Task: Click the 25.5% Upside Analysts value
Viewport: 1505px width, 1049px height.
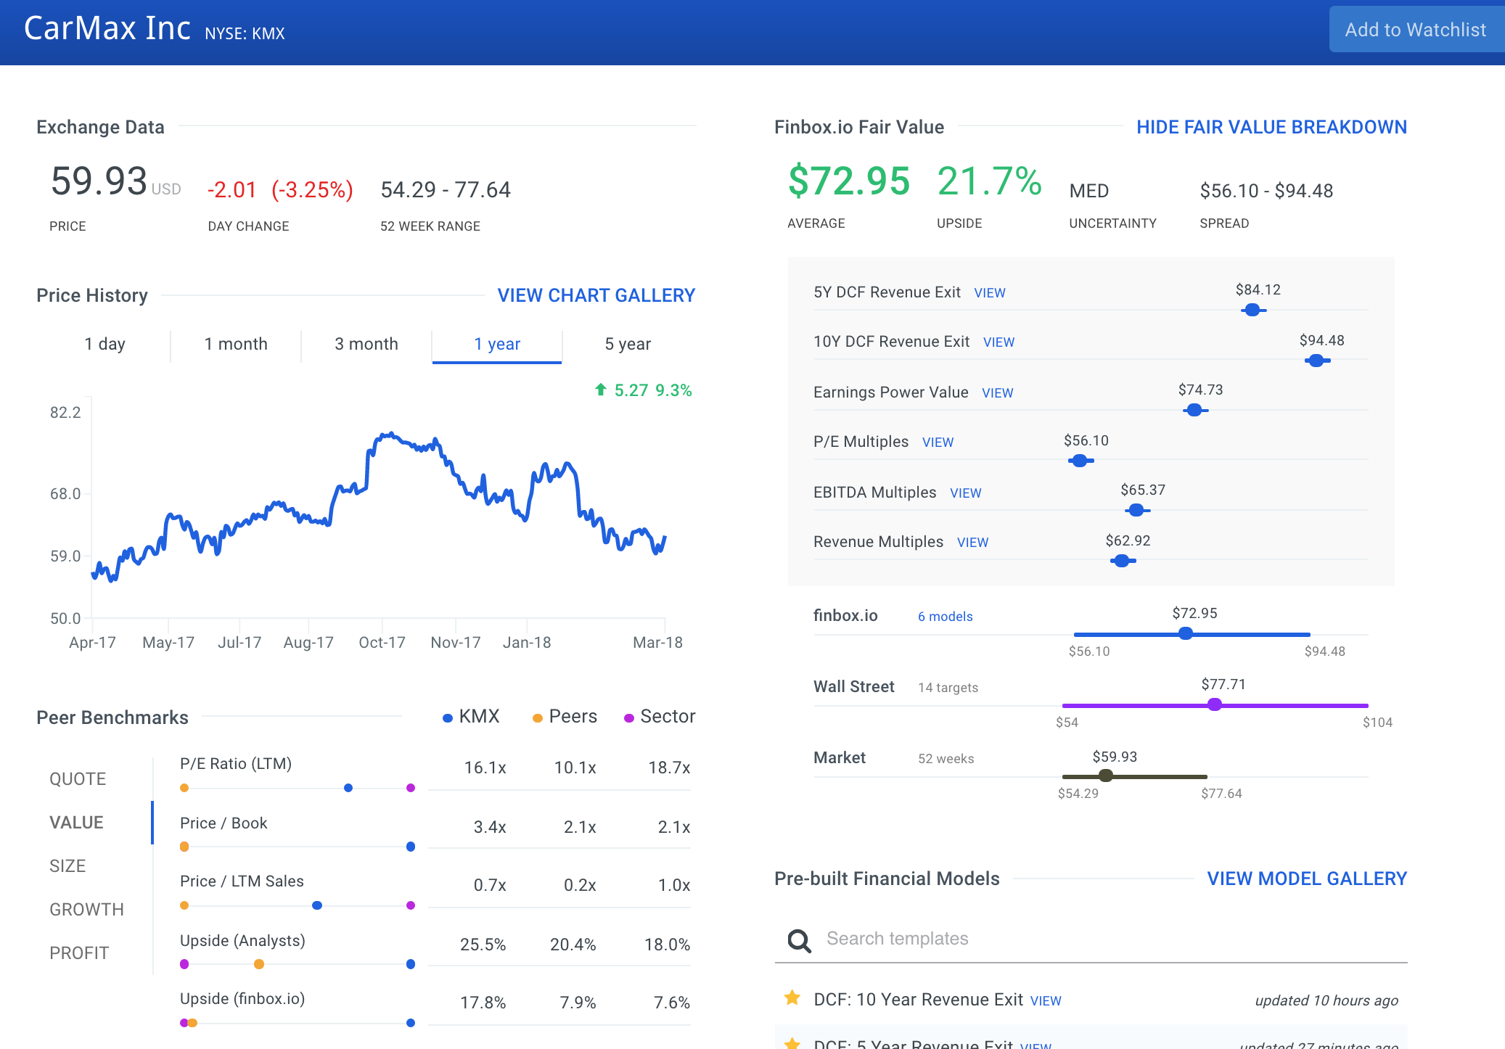Action: click(483, 945)
